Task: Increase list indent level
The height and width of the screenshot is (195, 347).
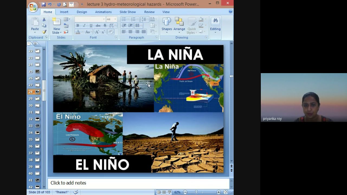Action: [x=130, y=25]
